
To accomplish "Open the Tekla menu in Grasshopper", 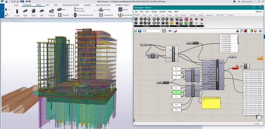I will (x=176, y=12).
